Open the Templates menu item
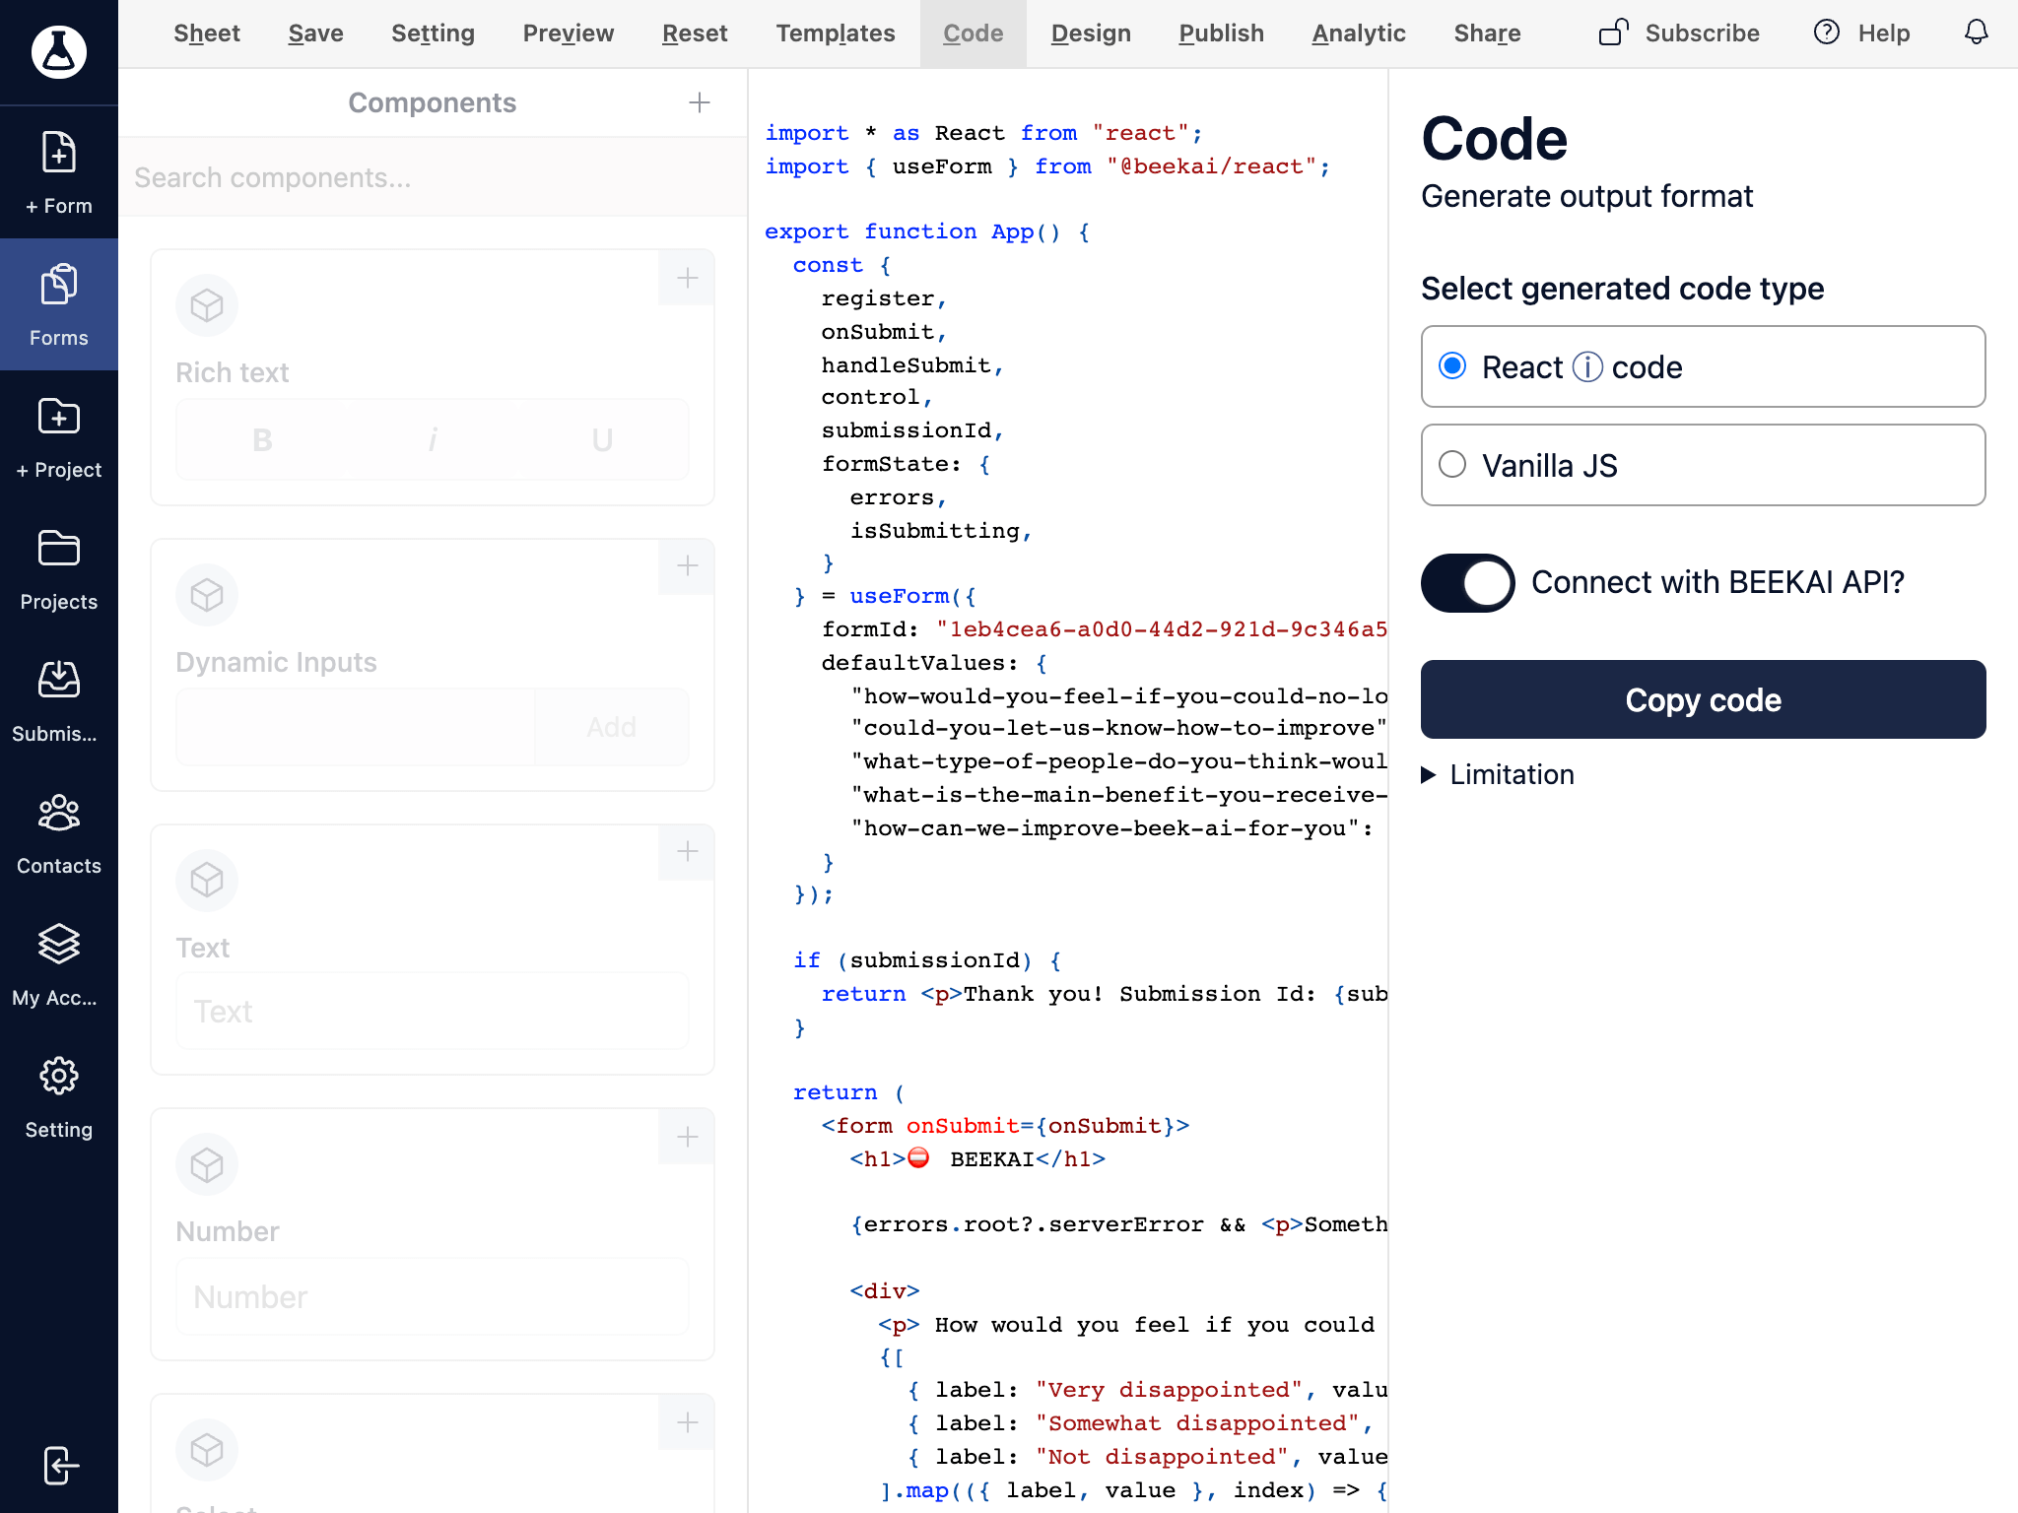Viewport: 2018px width, 1513px height. click(x=836, y=33)
